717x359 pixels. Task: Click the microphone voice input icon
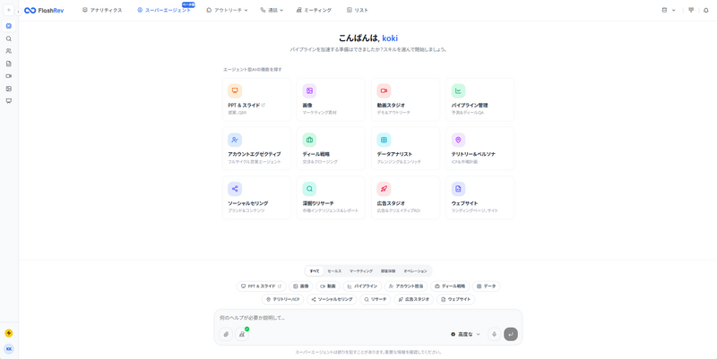click(494, 334)
